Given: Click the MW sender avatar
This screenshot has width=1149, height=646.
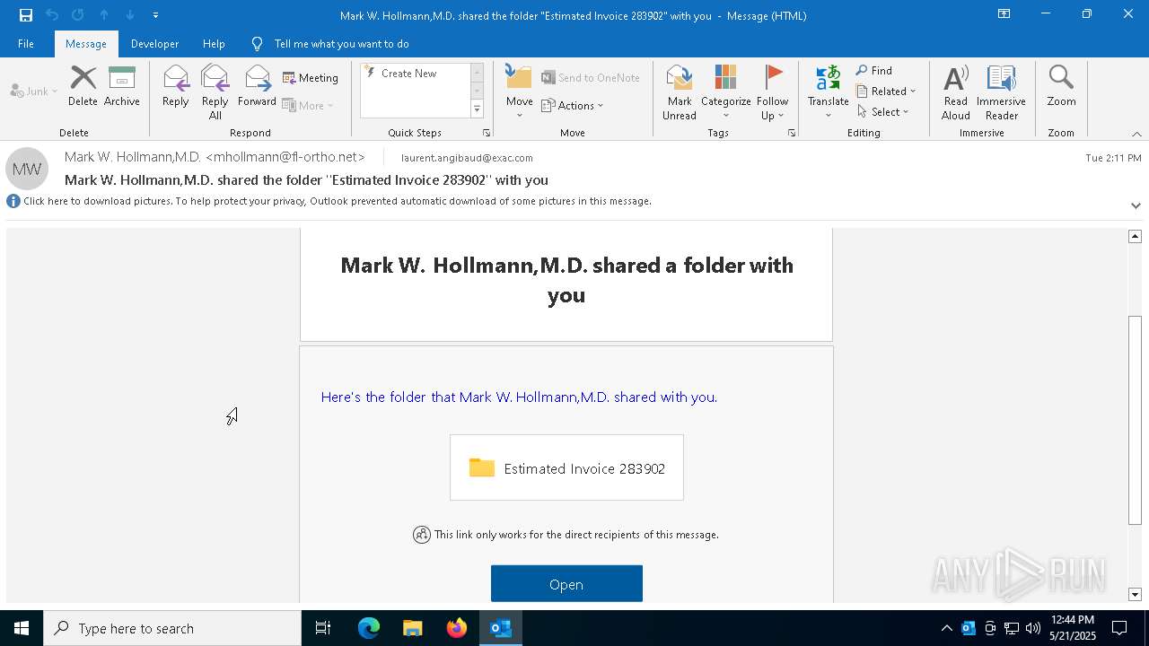Looking at the screenshot, I should tap(27, 169).
